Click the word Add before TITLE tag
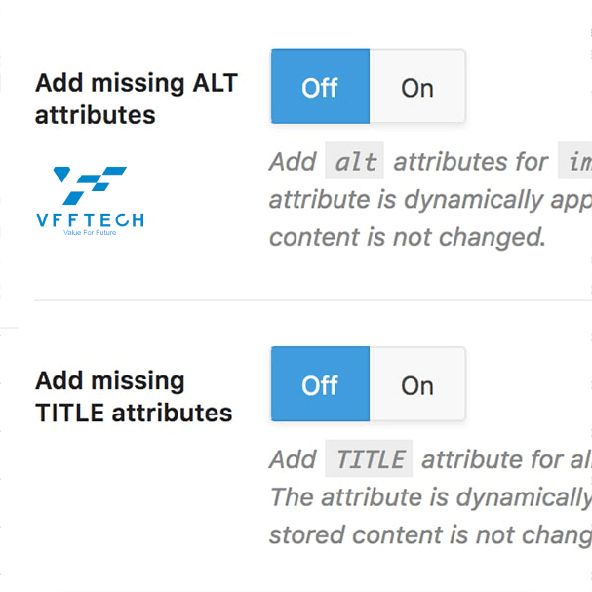The height and width of the screenshot is (592, 592). click(293, 459)
